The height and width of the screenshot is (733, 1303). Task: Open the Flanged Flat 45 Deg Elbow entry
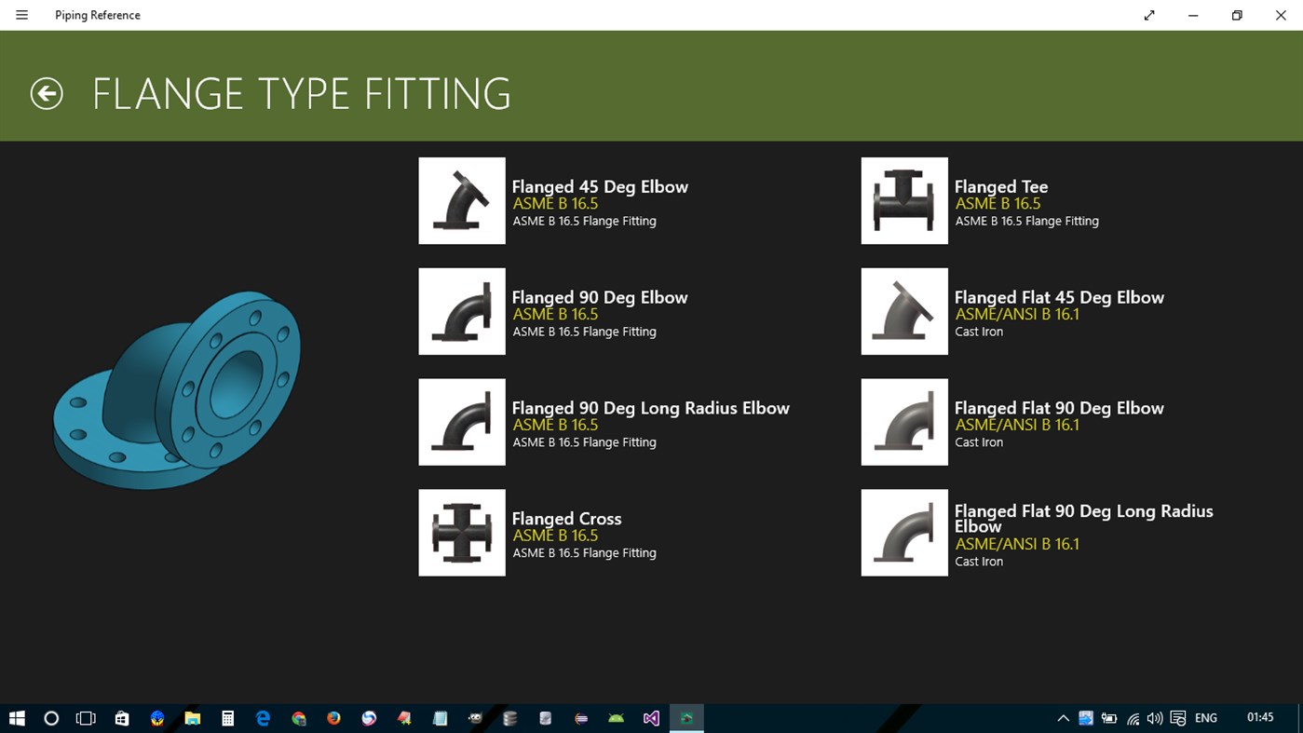pos(1059,296)
